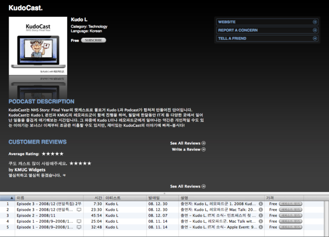Click the arrow icon beside TELL A FRIEND
The width and height of the screenshot is (329, 237).
pos(315,39)
